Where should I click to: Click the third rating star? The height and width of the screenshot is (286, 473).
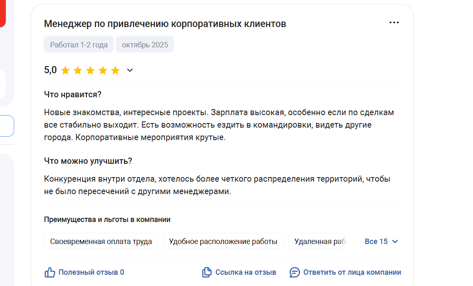click(x=90, y=70)
